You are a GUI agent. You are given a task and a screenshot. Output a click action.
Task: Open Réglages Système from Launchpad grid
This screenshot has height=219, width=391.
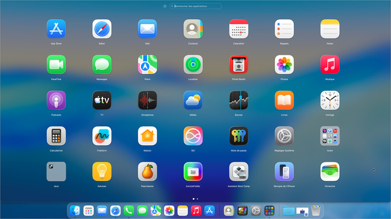coord(284,136)
